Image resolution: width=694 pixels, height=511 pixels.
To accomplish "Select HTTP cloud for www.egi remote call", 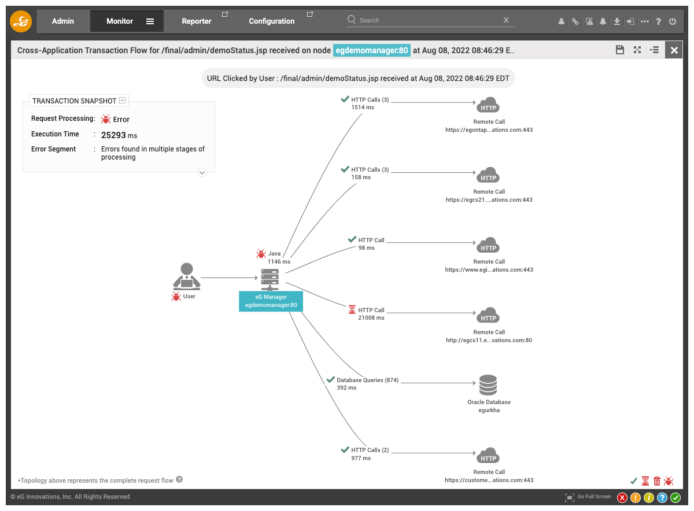I will tap(489, 245).
